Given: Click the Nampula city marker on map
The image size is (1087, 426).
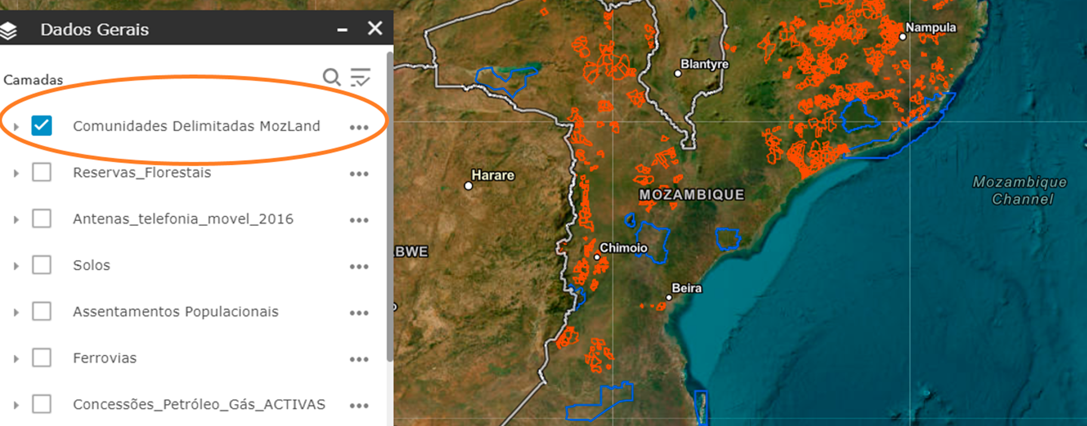Looking at the screenshot, I should 903,37.
